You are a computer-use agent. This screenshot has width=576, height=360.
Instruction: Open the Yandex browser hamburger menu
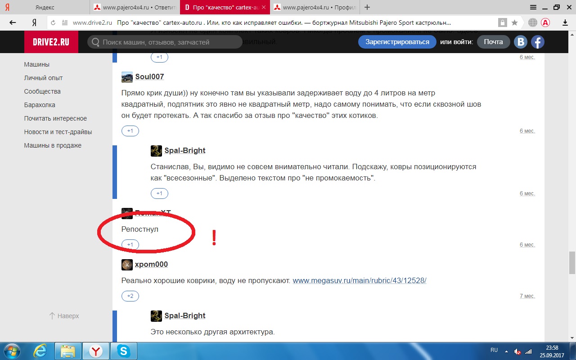tap(533, 7)
